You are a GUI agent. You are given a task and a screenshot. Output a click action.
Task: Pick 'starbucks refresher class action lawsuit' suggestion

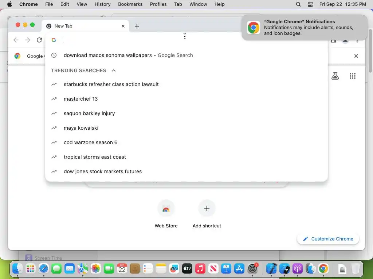(186, 84)
